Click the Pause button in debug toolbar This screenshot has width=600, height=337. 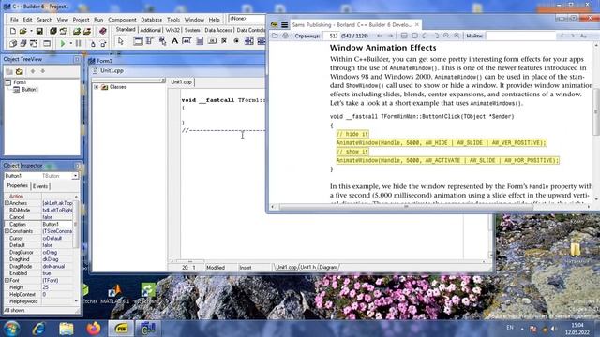click(x=78, y=43)
